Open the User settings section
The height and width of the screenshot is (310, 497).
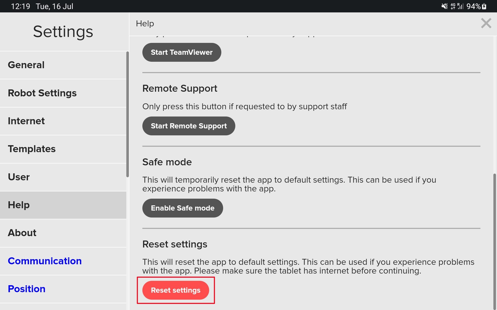[63, 177]
